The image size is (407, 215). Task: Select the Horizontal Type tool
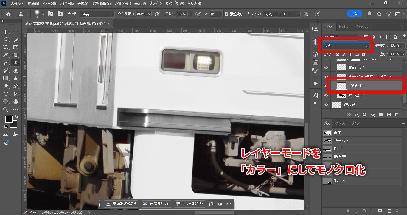coord(6,94)
